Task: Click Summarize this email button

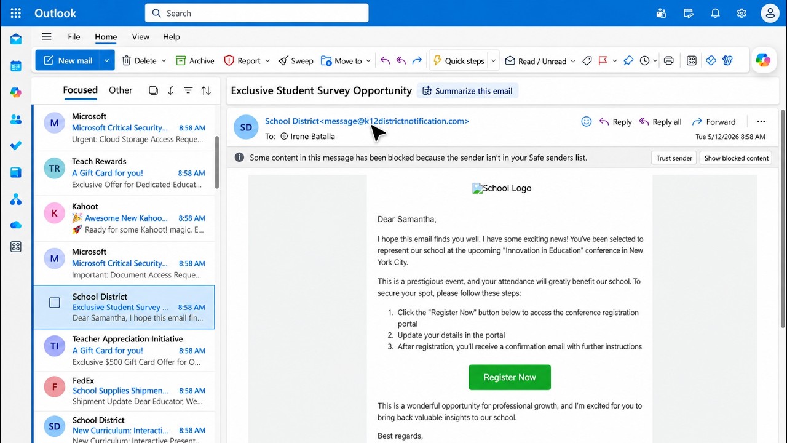Action: click(x=467, y=91)
